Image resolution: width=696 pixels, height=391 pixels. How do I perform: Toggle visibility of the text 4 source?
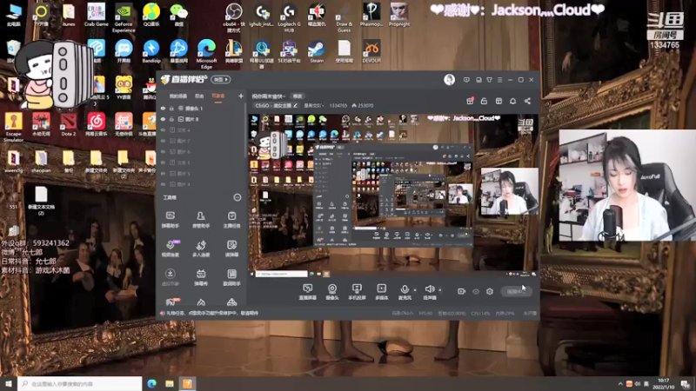pyautogui.click(x=163, y=130)
